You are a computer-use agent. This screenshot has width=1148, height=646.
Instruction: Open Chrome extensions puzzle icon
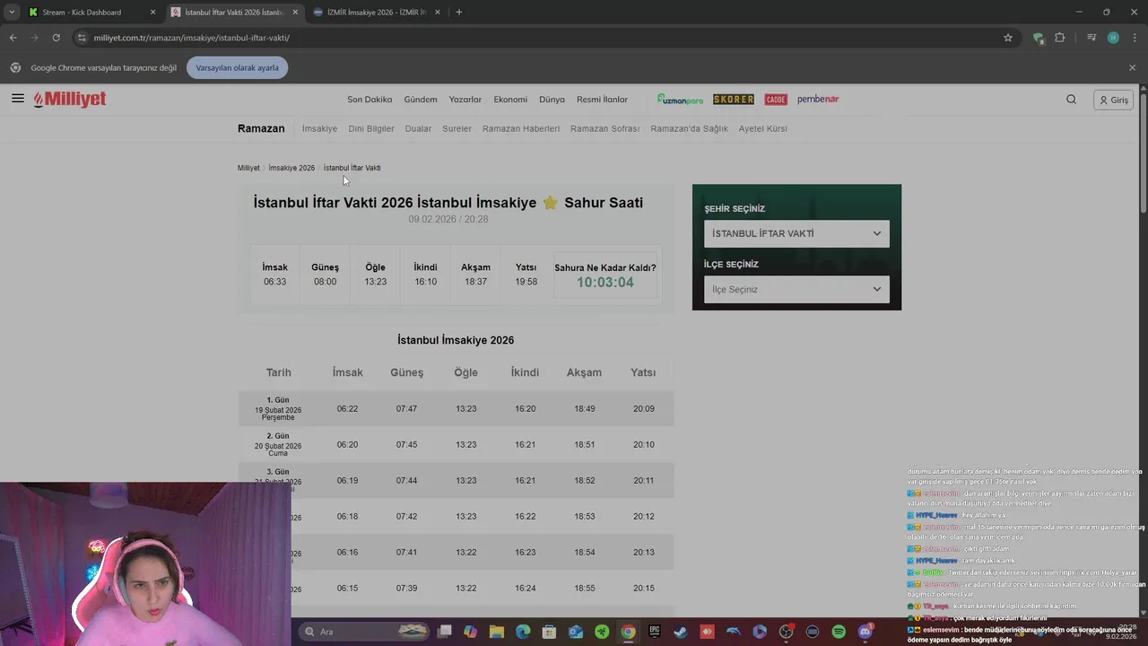[x=1060, y=38]
